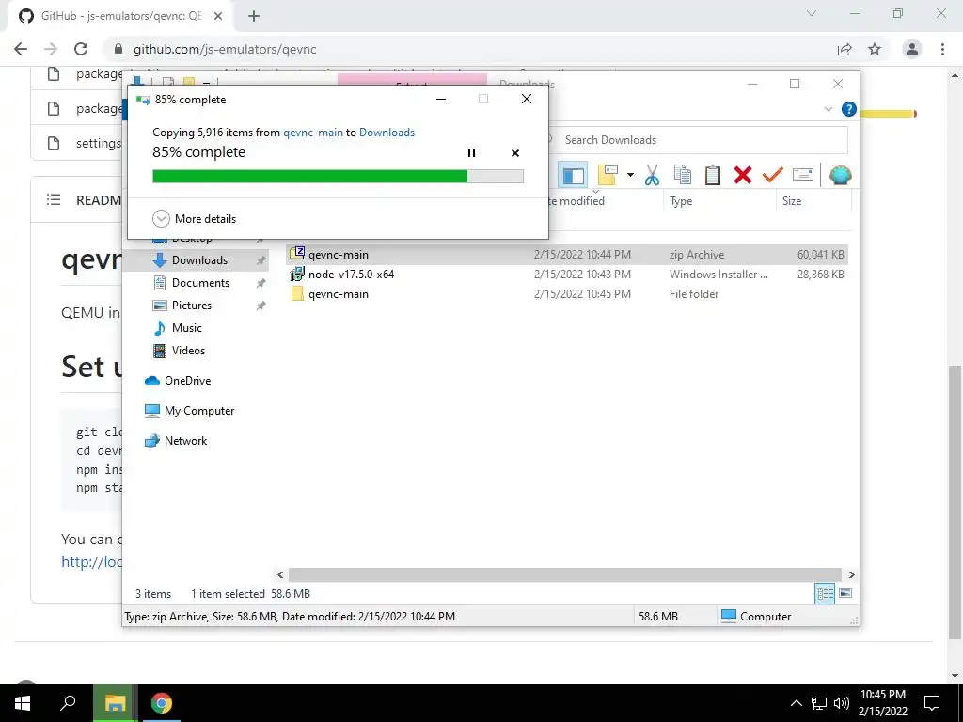Image resolution: width=963 pixels, height=722 pixels.
Task: Reload the GitHub page in Chrome
Action: click(x=81, y=49)
